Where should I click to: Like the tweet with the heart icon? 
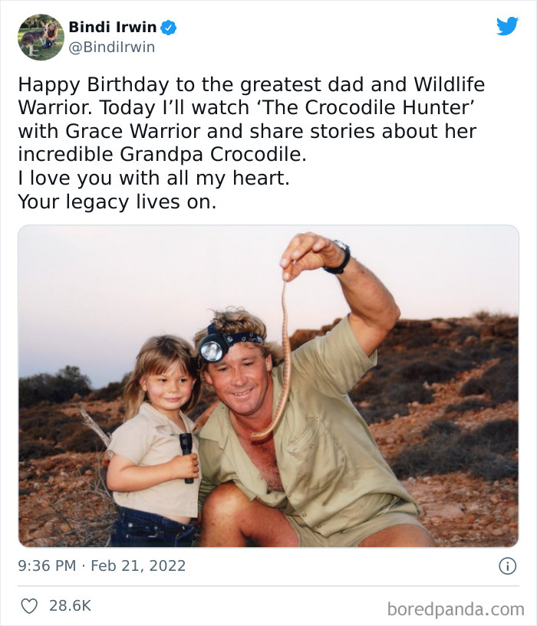(x=28, y=605)
